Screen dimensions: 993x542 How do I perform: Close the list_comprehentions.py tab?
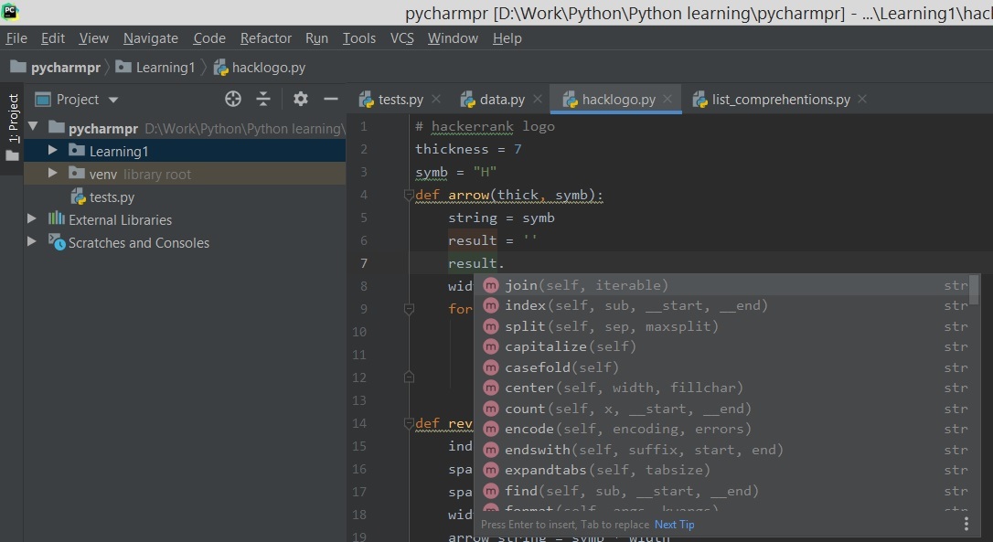(x=862, y=99)
